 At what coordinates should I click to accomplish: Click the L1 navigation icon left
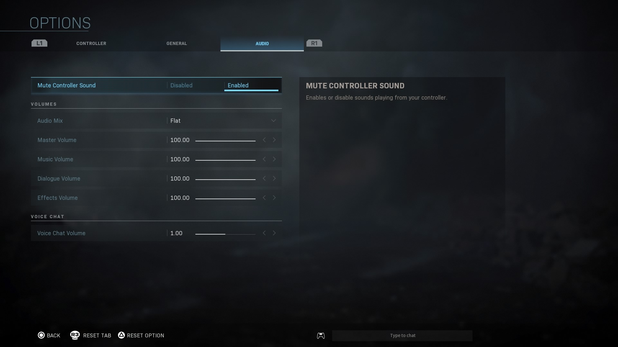pos(39,43)
